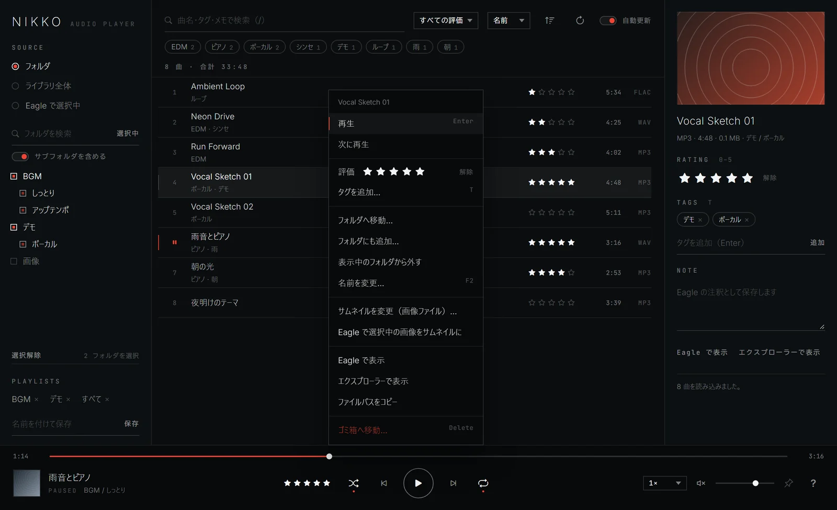837x510 pixels.
Task: Mute audio with speaker icon
Action: coord(701,483)
